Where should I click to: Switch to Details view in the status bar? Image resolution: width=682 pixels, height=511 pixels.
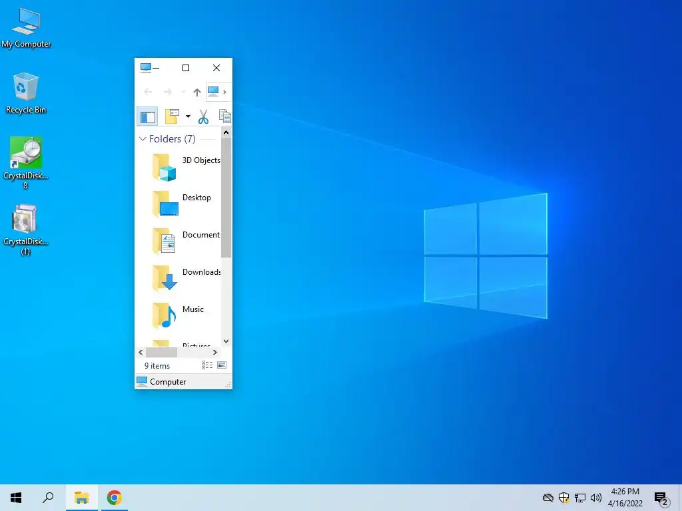tap(207, 365)
